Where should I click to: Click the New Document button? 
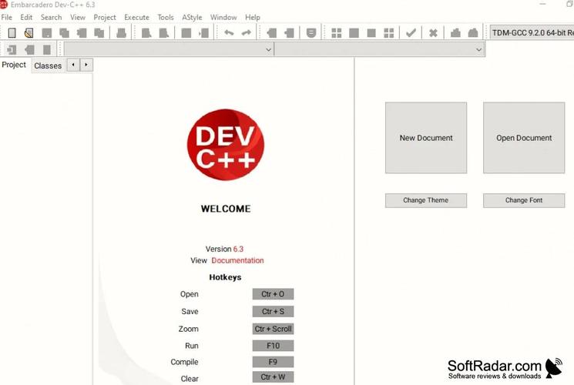point(426,138)
